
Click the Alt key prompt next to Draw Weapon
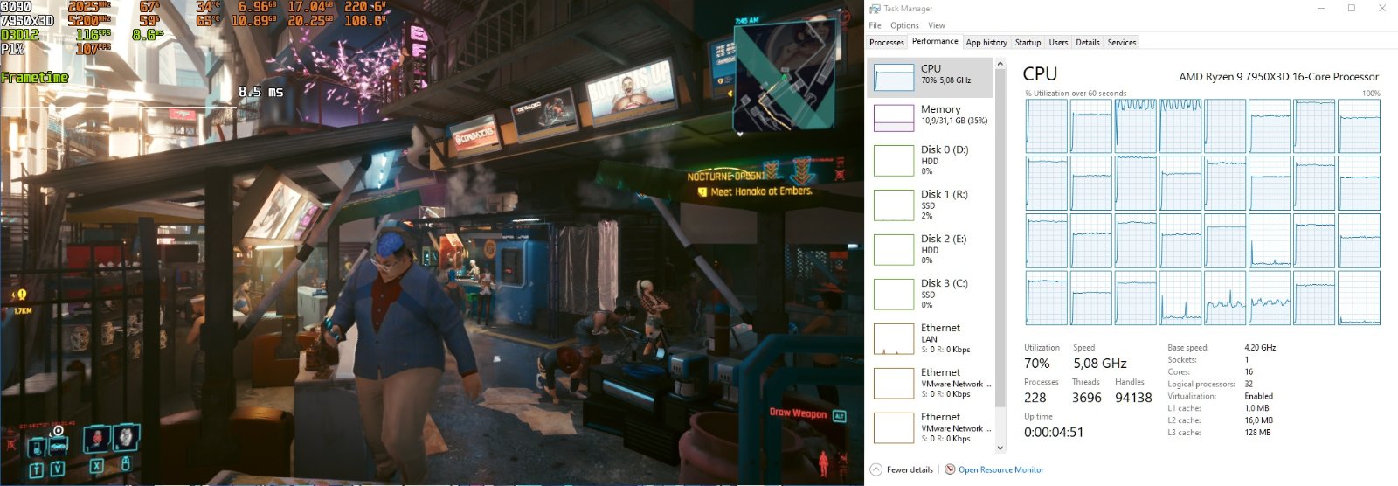tap(840, 416)
